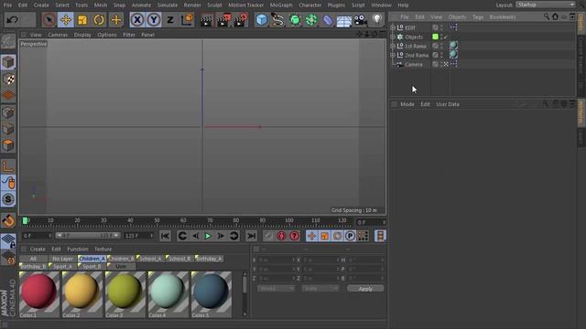
Task: Enable the Snap S icon
Action: [8, 199]
